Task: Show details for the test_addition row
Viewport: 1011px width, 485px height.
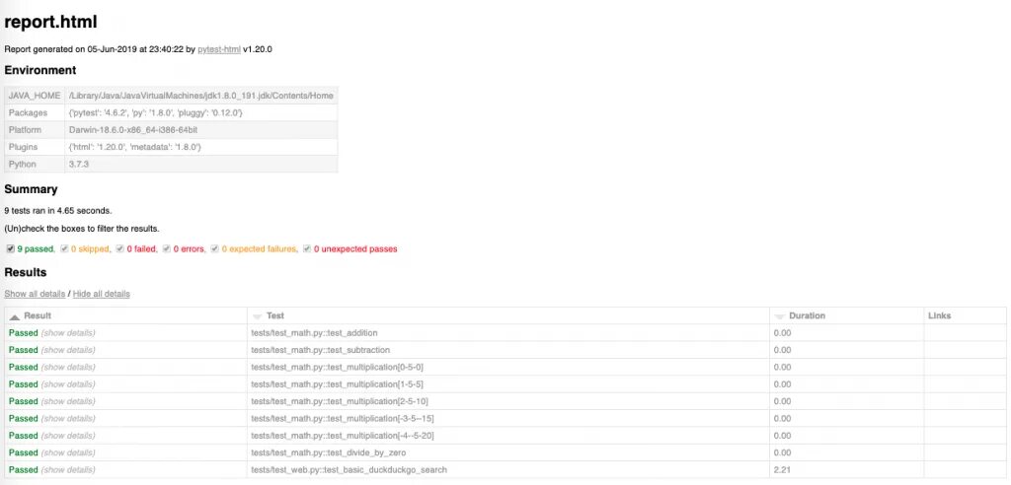Action: point(68,333)
